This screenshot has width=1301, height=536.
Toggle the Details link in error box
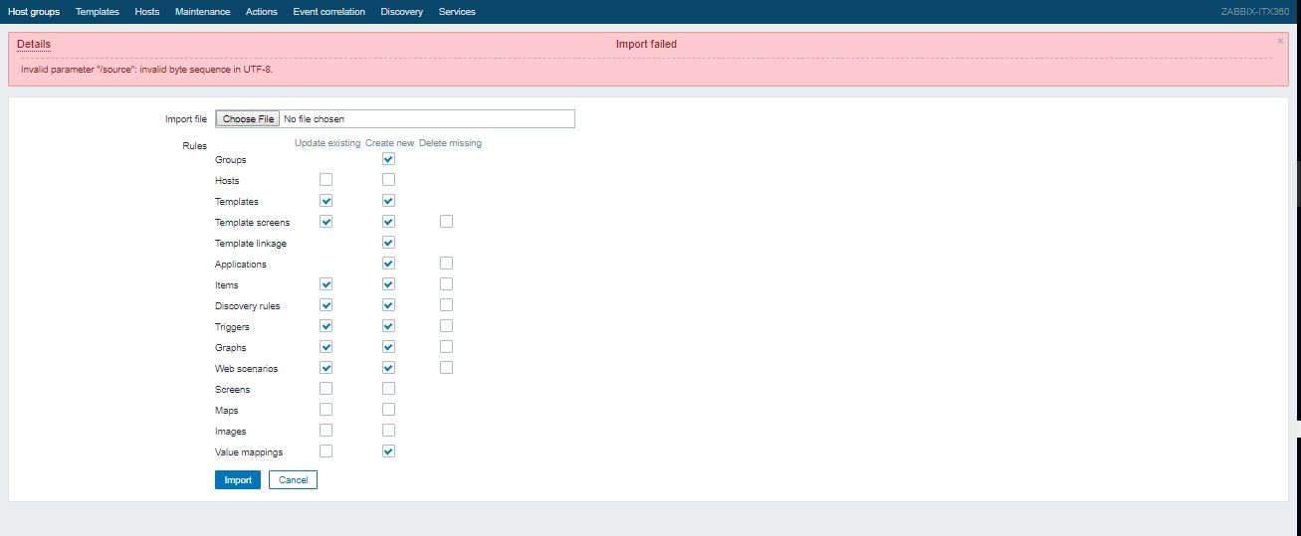pyautogui.click(x=34, y=45)
